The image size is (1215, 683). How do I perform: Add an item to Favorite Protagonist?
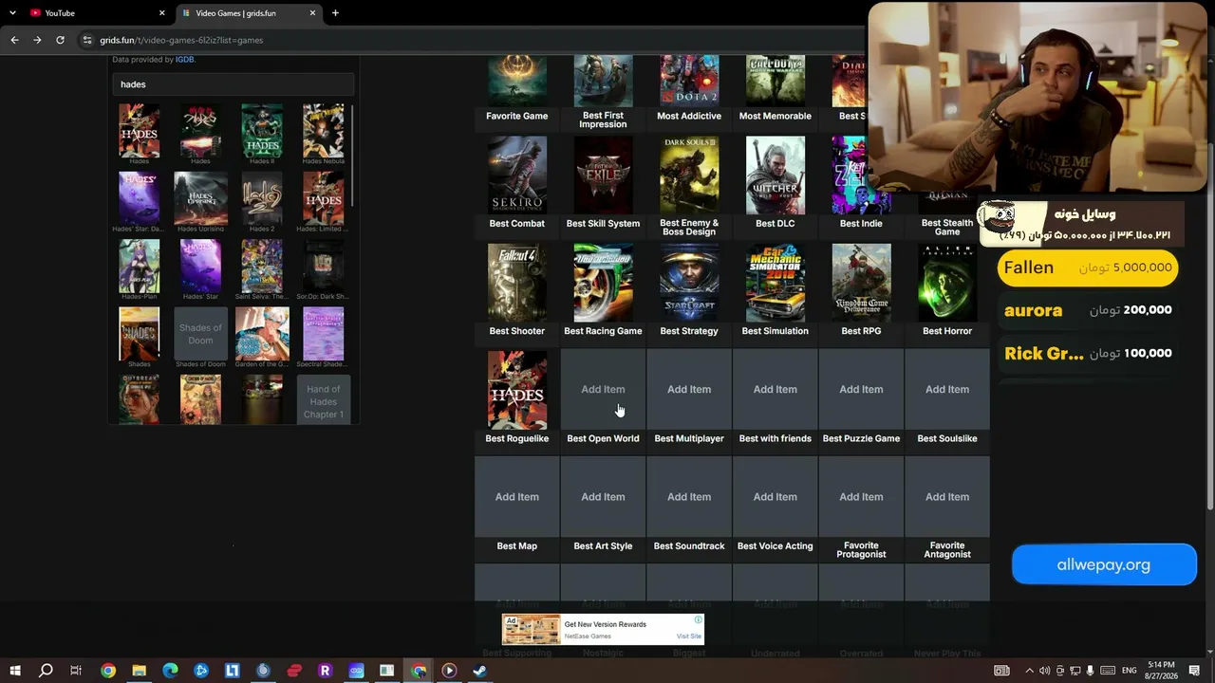tap(861, 497)
